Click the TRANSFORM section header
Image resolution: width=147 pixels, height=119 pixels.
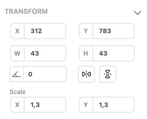coord(26,12)
